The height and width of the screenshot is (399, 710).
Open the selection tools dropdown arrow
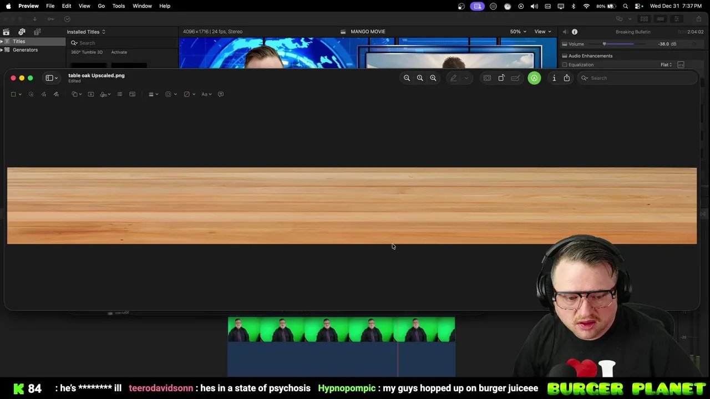(20, 94)
